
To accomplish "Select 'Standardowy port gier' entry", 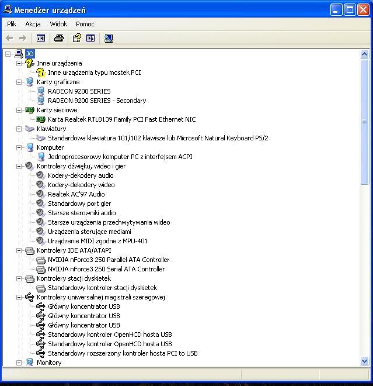I will [79, 204].
